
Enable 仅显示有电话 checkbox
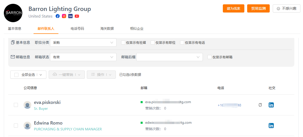[182, 43]
